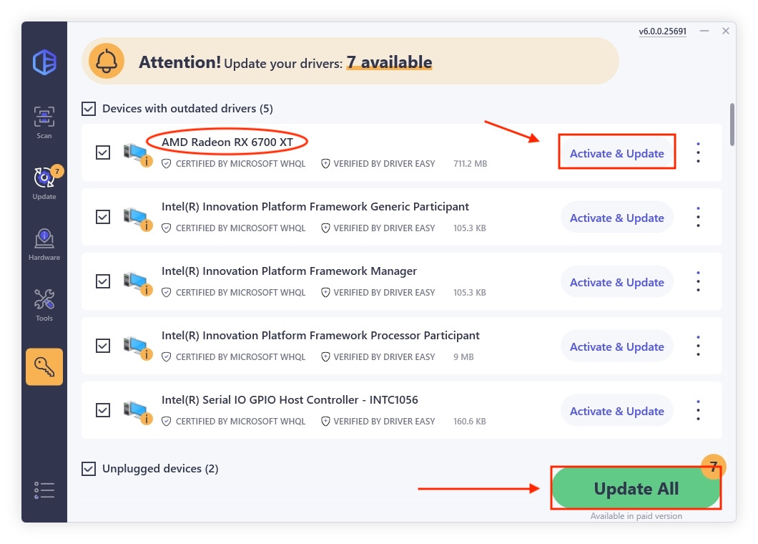This screenshot has height=544, width=758.
Task: Click the Driver Easy logo icon
Action: point(44,62)
